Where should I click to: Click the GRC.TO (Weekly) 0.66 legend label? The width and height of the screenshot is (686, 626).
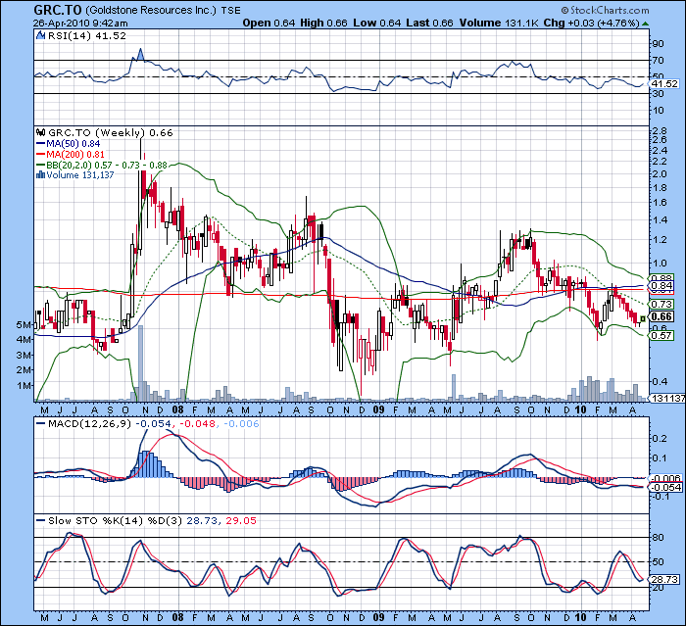point(110,132)
